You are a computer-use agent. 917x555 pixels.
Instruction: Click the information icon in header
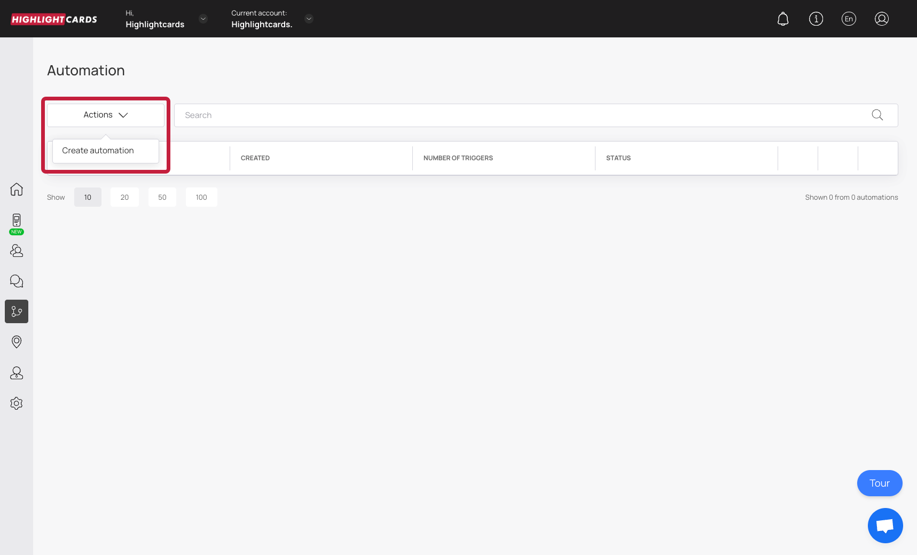click(816, 19)
